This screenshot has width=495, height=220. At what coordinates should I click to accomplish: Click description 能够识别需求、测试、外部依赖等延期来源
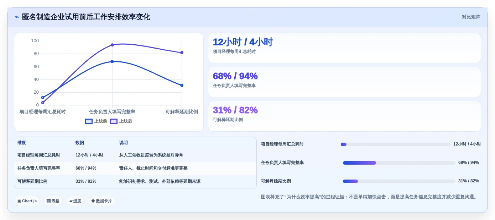[160, 182]
